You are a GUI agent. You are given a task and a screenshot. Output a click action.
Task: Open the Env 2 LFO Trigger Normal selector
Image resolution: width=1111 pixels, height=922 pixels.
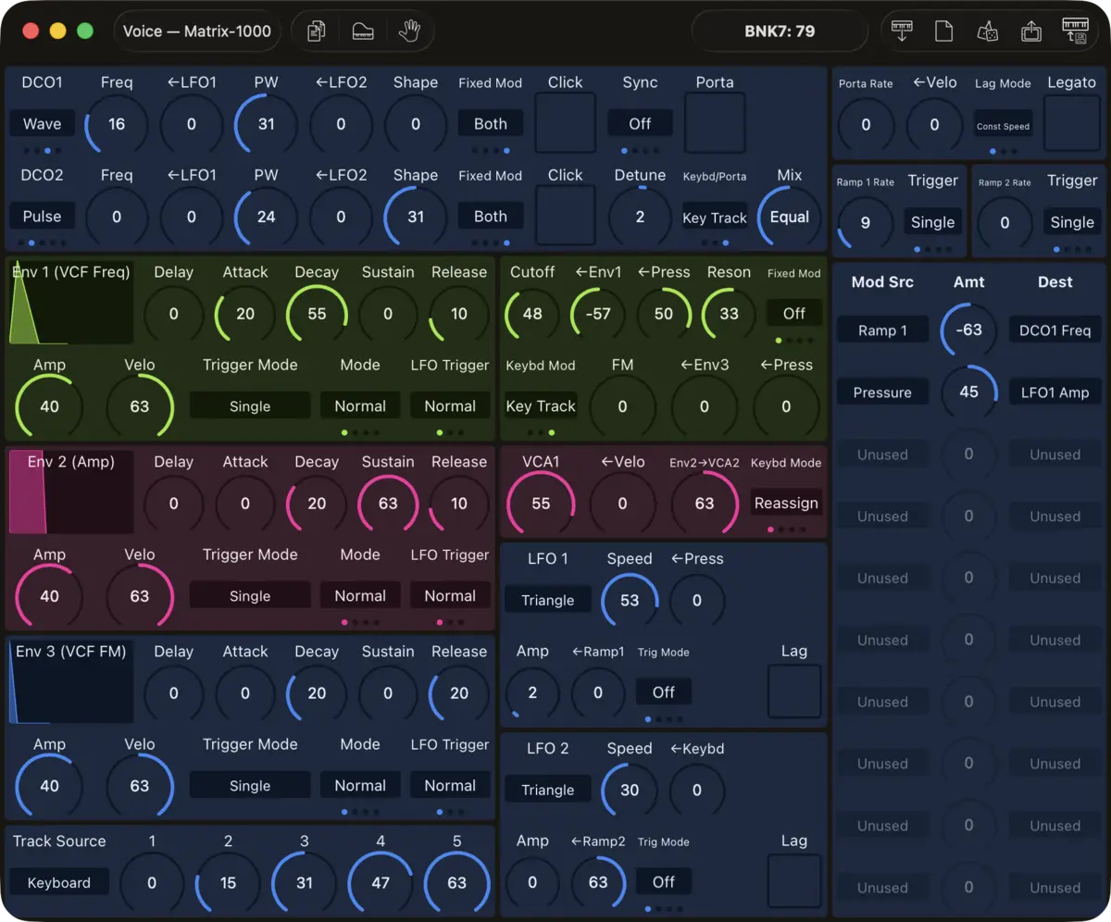(x=450, y=595)
